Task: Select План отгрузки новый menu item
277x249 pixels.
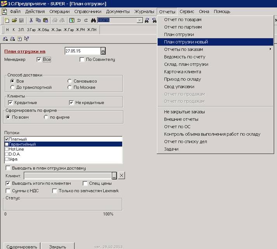Action: click(x=186, y=42)
